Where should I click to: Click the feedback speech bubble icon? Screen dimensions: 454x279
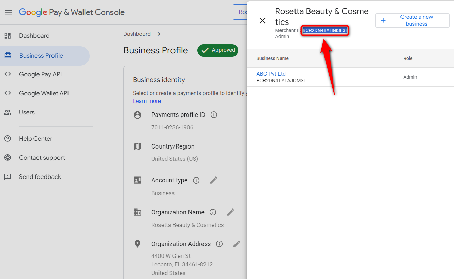(x=7, y=177)
